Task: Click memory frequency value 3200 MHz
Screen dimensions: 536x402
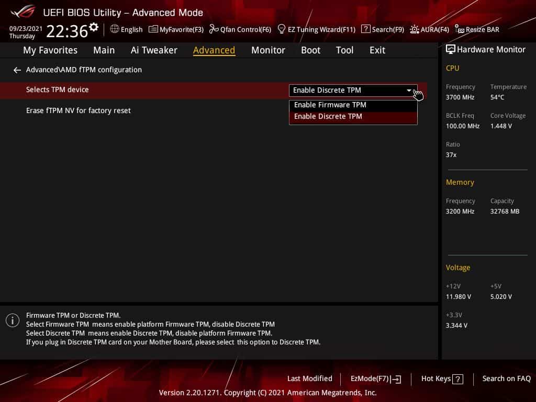Action: pos(460,211)
